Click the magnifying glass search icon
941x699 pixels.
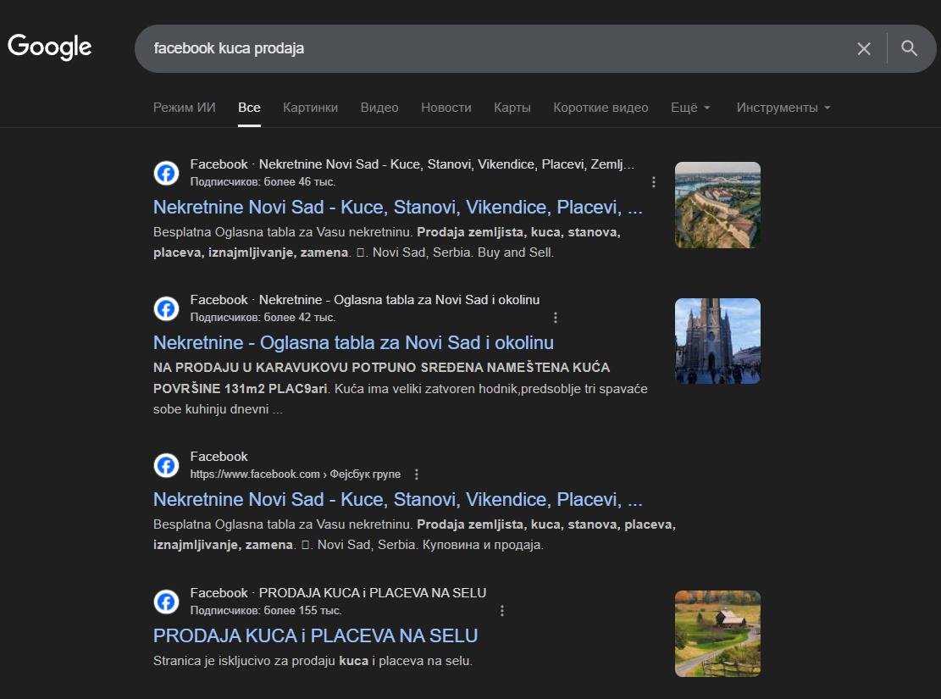tap(909, 48)
